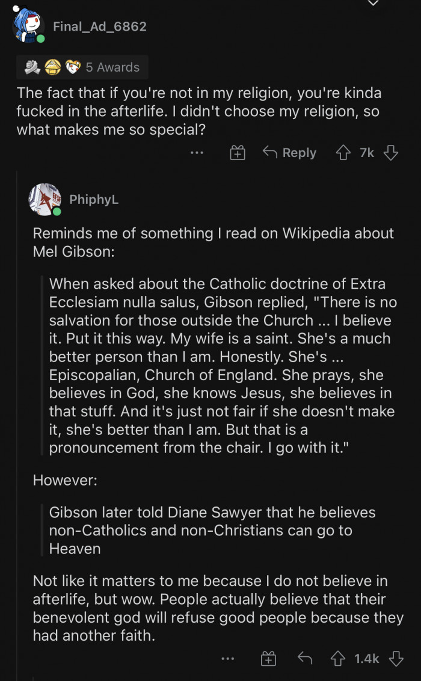Open the three-dot menu on PhiphyL's reply
This screenshot has height=681, width=421.
pyautogui.click(x=228, y=658)
